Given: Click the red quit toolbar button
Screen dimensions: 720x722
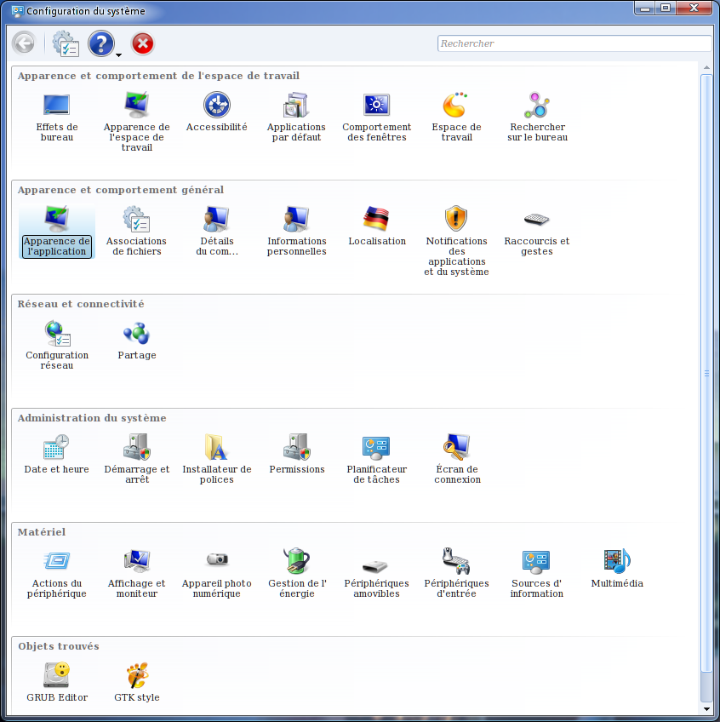Looking at the screenshot, I should [143, 43].
